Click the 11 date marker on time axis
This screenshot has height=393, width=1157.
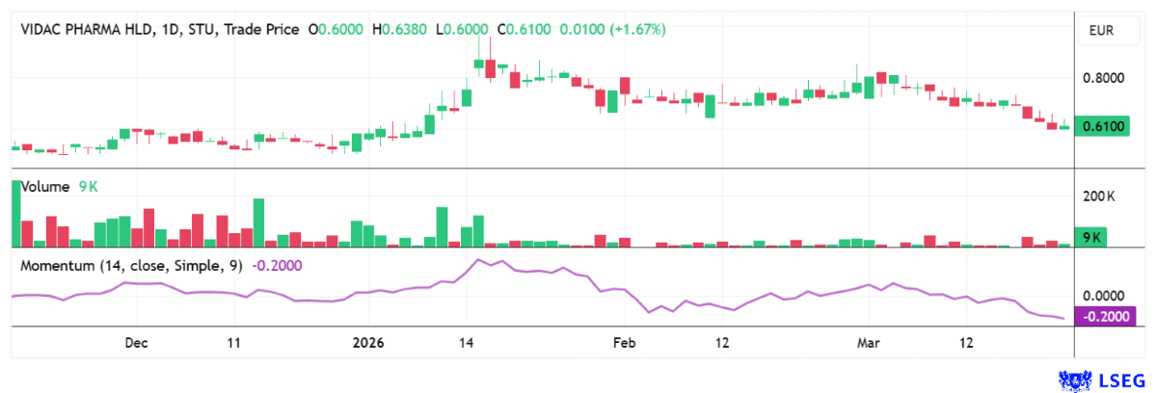point(232,343)
